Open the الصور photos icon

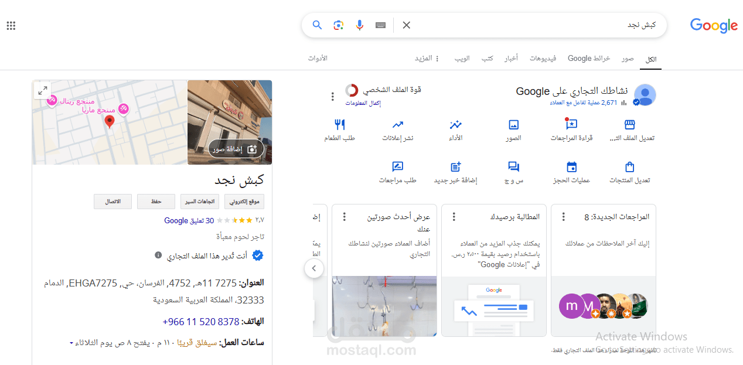(513, 125)
